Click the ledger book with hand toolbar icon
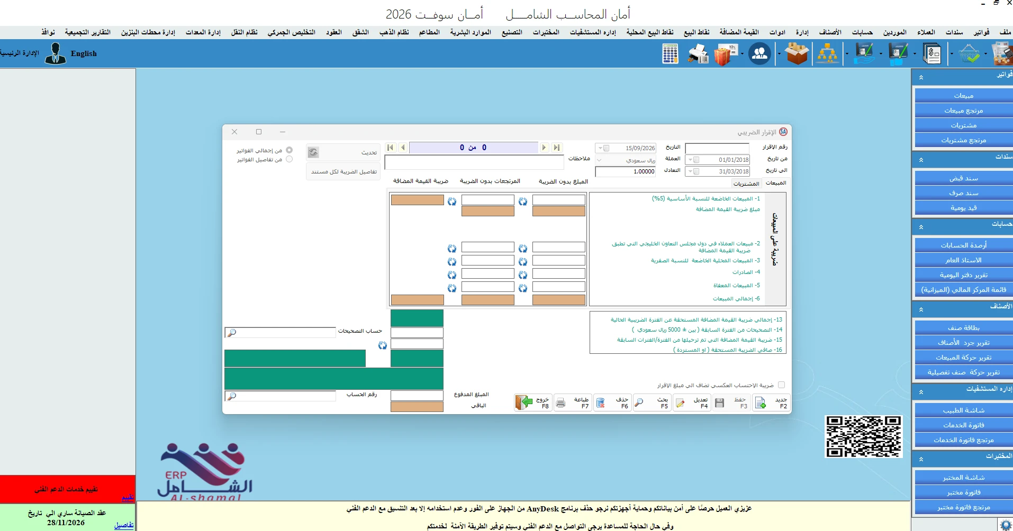The width and height of the screenshot is (1013, 531). click(x=864, y=54)
